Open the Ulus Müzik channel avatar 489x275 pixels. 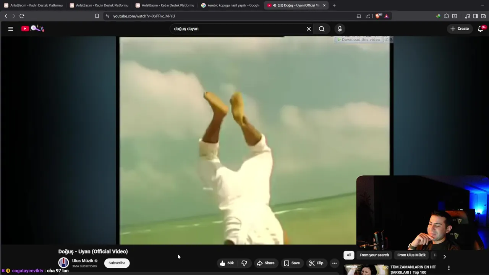tap(63, 263)
